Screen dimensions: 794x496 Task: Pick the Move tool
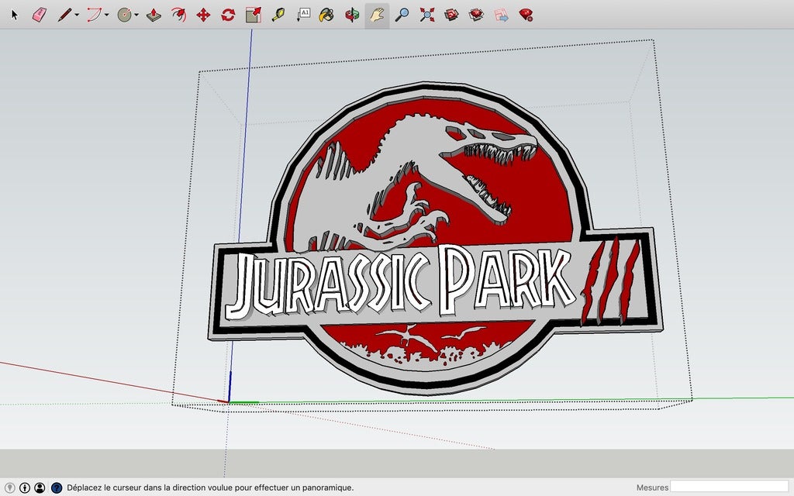(203, 15)
